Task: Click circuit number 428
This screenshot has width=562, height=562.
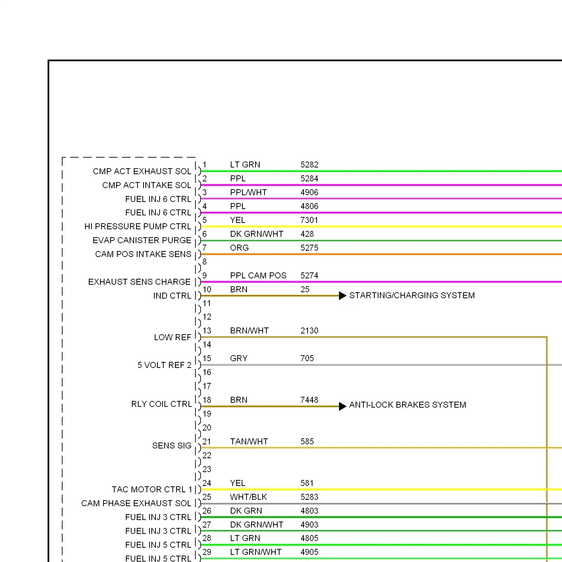Action: 307,234
